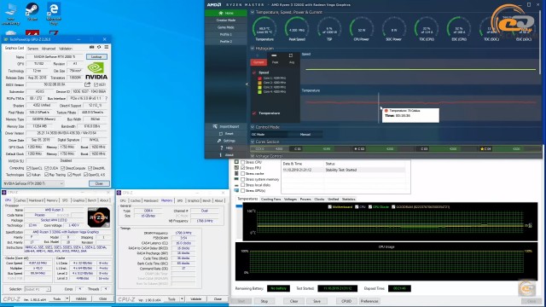Click the Core 1 red color swatch

coord(259,78)
